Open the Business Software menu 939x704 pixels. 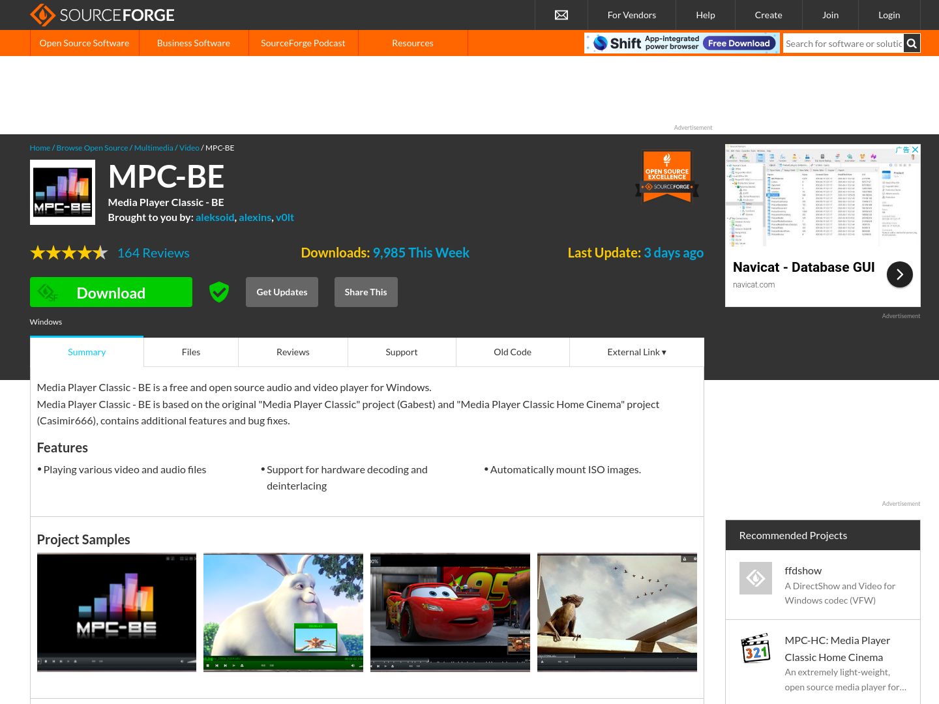[194, 43]
